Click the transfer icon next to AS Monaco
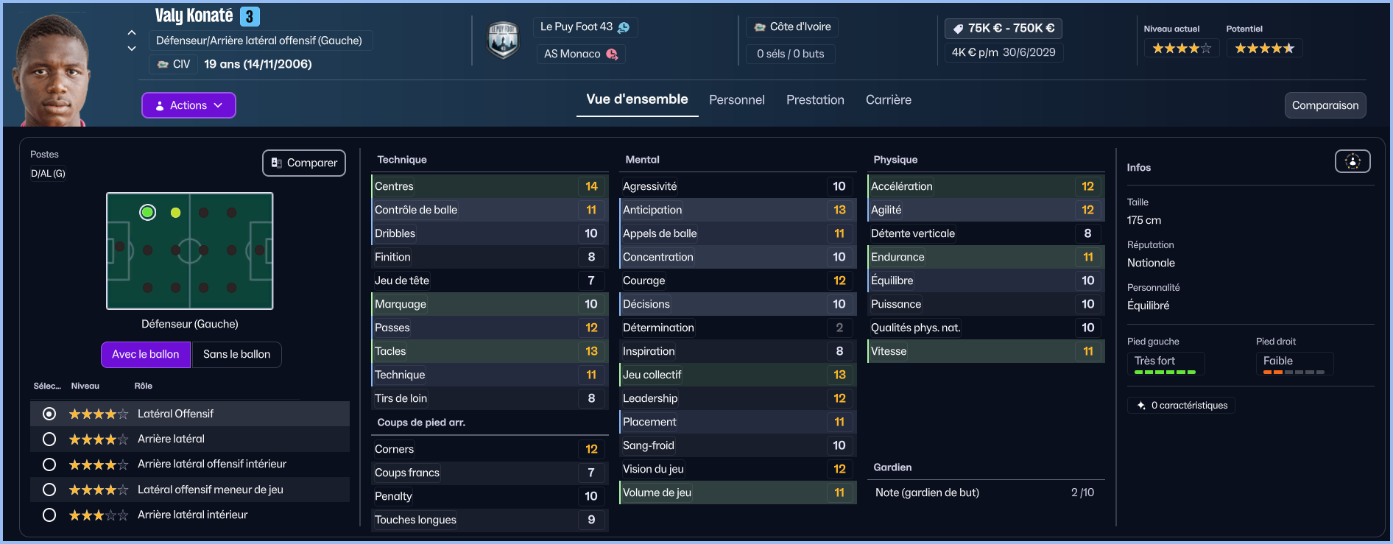 pos(612,54)
